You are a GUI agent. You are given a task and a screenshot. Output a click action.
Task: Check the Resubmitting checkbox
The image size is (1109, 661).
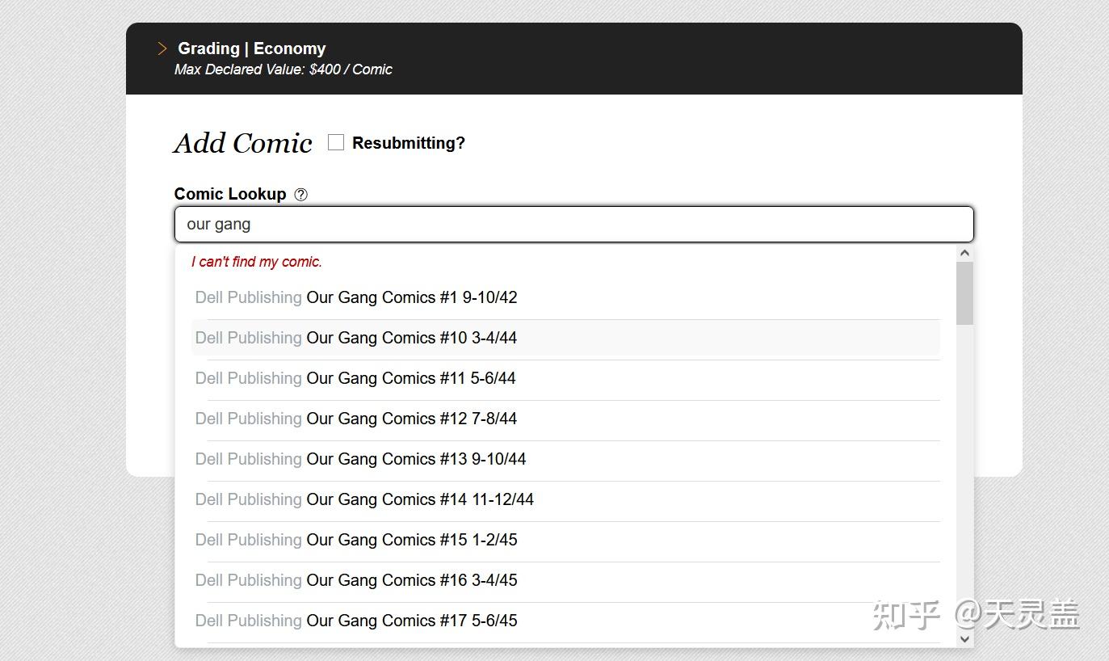point(336,143)
